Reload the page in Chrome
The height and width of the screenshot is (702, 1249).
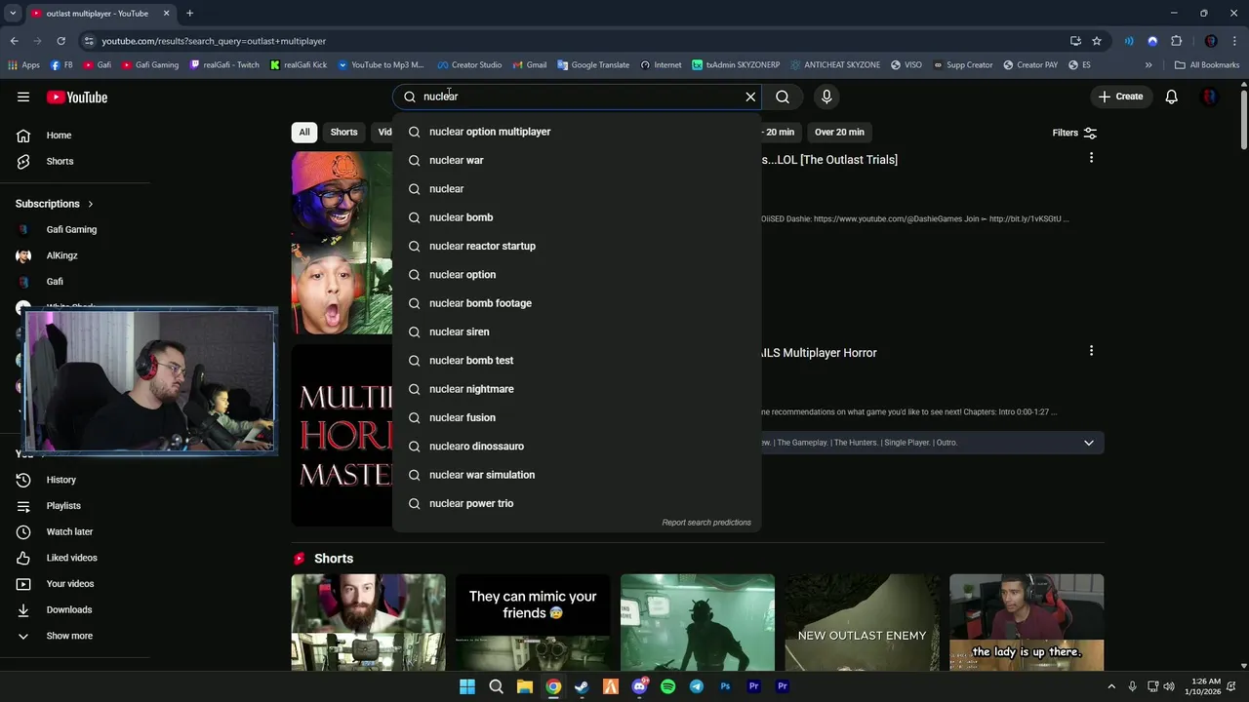point(60,41)
